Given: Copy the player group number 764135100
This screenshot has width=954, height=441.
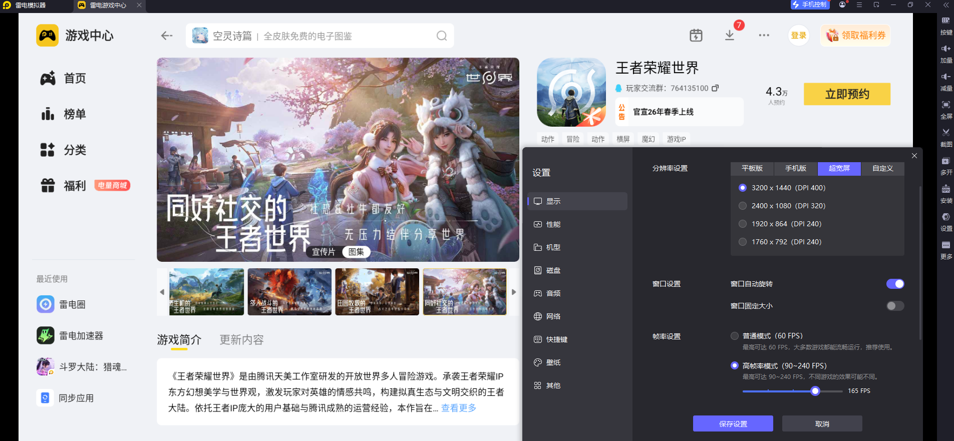Looking at the screenshot, I should [x=715, y=88].
